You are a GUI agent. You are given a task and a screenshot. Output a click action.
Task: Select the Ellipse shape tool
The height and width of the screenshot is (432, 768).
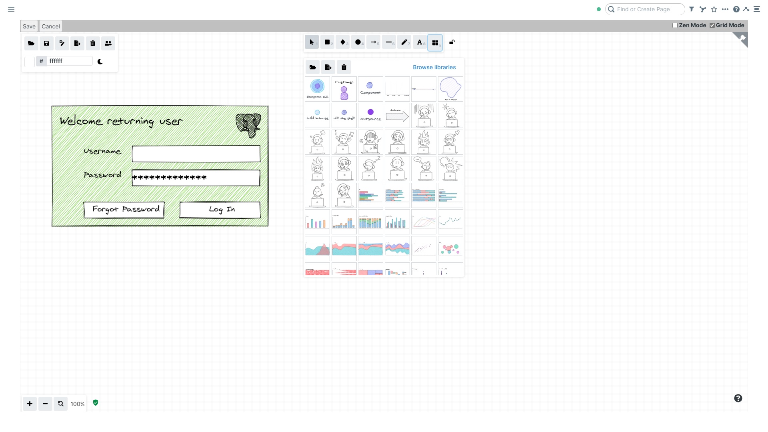(358, 42)
